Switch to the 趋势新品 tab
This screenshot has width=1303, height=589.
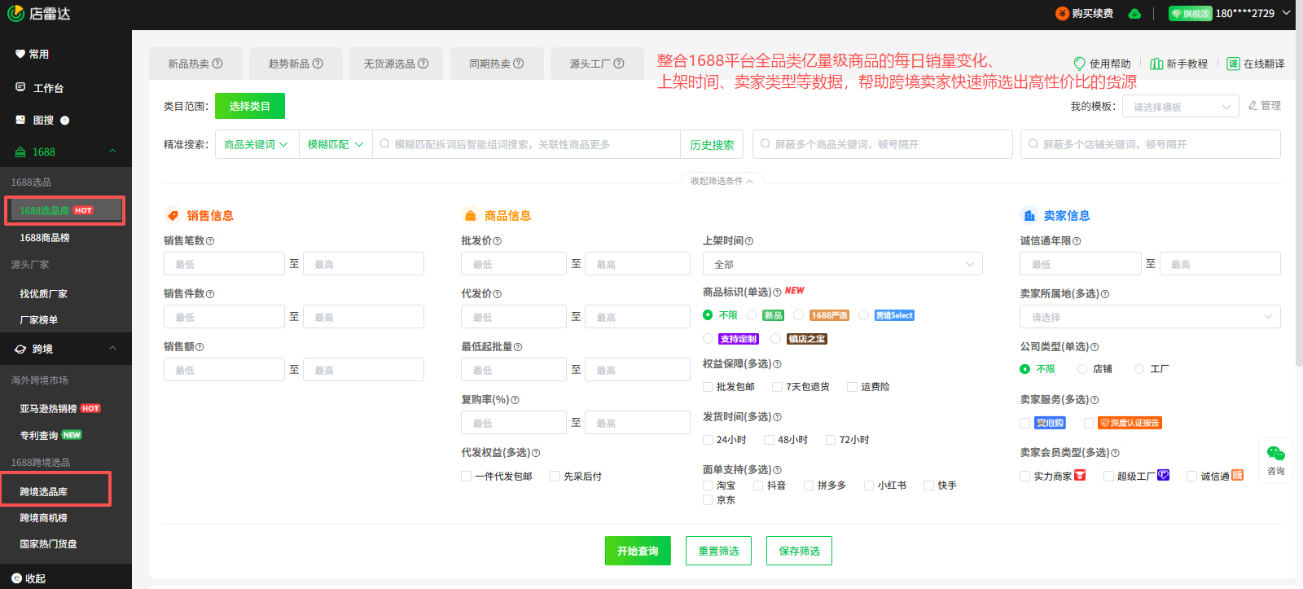pyautogui.click(x=295, y=64)
